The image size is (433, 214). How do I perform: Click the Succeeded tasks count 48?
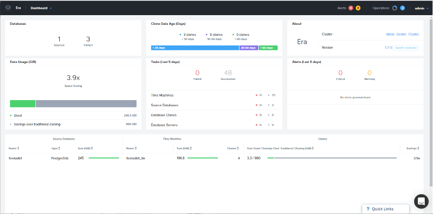coord(228,73)
